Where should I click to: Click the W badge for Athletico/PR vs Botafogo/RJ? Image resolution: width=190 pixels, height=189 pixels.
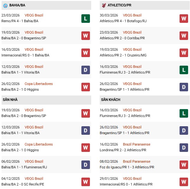tap(184, 18)
